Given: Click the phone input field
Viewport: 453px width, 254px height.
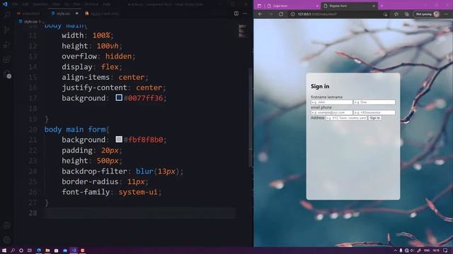Looking at the screenshot, I should (x=374, y=113).
